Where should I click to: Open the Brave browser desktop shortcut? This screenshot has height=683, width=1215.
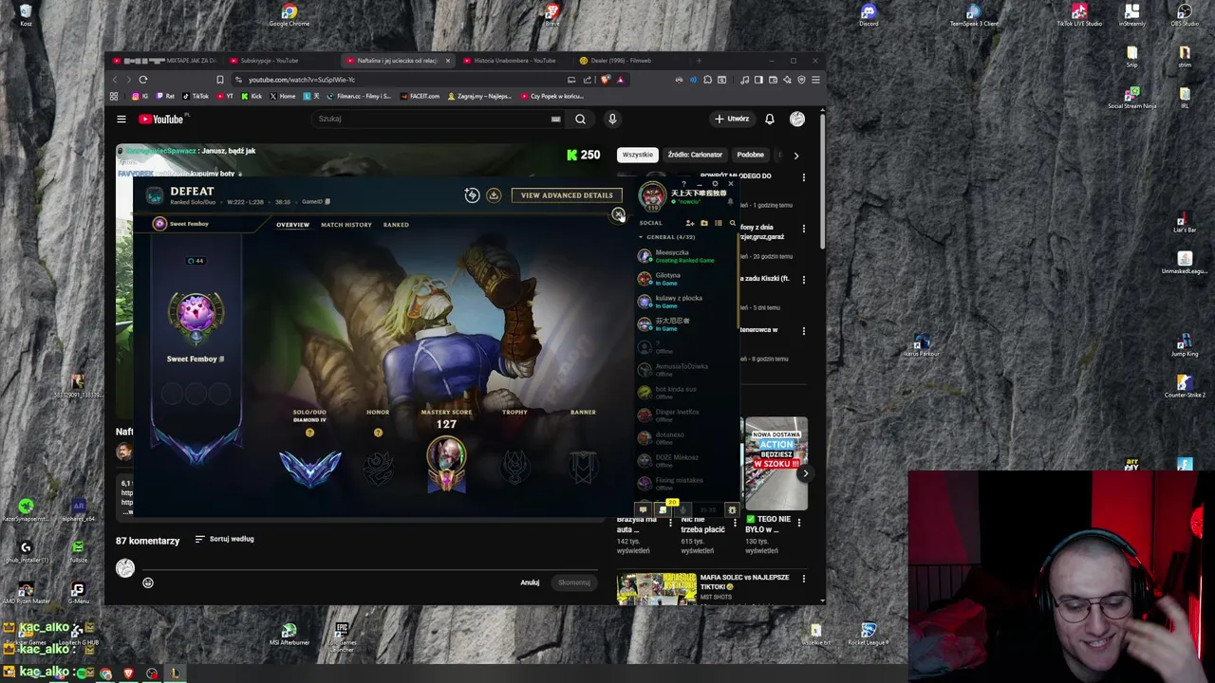point(552,16)
